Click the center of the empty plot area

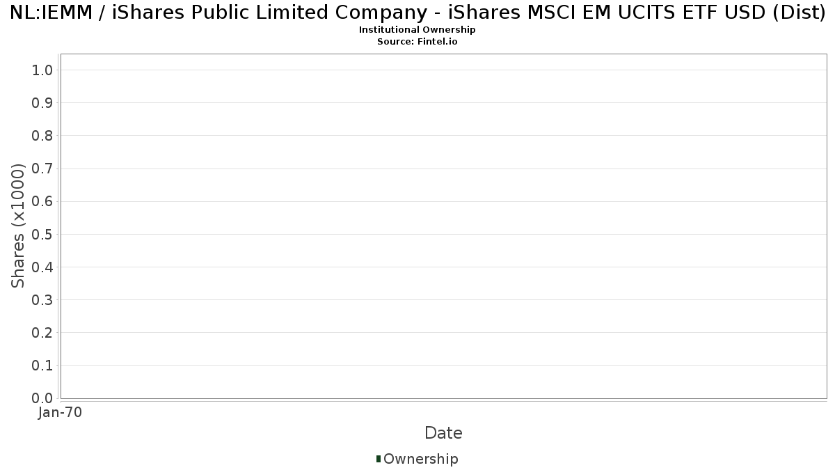[443, 226]
